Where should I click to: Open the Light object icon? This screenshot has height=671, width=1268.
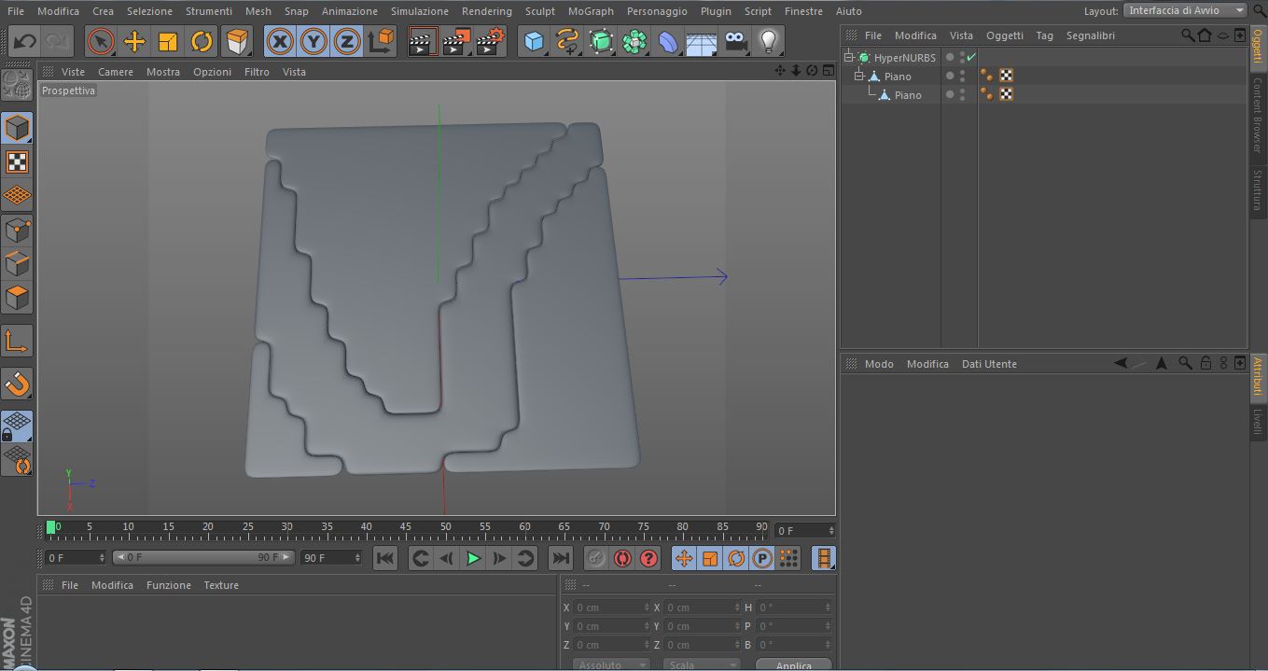(x=768, y=42)
